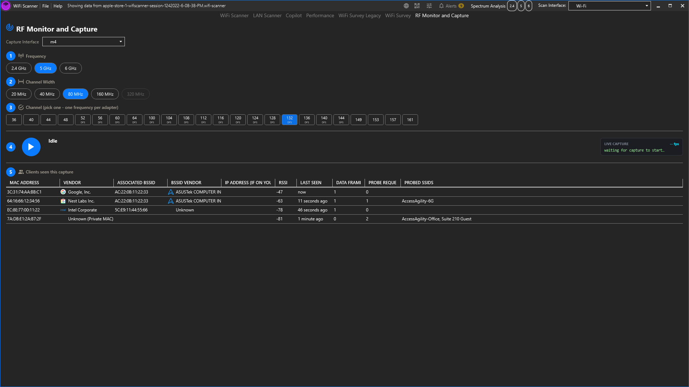Viewport: 689px width, 387px height.
Task: Select RF Monitor and Capture tab
Action: [442, 15]
